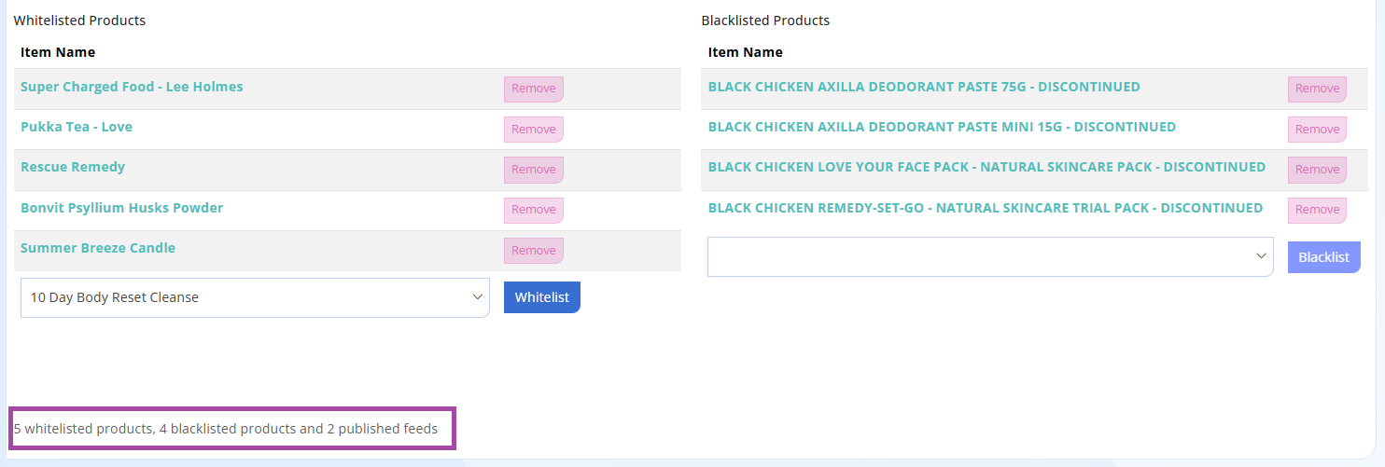The height and width of the screenshot is (467, 1385).
Task: Remove Super Charged Food - Lee Holmes from whitelist
Action: (534, 89)
